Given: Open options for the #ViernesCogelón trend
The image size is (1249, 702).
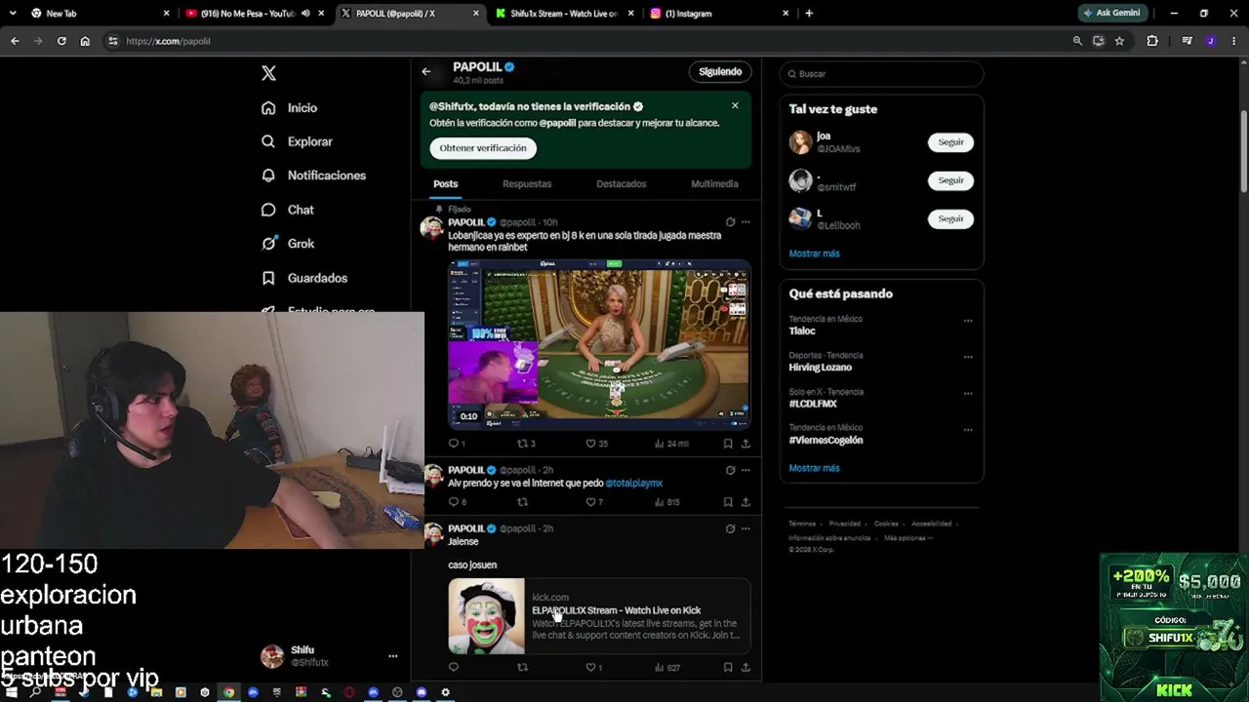Looking at the screenshot, I should click(x=968, y=430).
